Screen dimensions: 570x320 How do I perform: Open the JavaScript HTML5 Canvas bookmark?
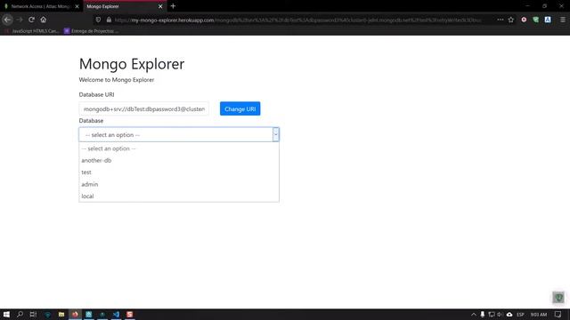pyautogui.click(x=32, y=31)
